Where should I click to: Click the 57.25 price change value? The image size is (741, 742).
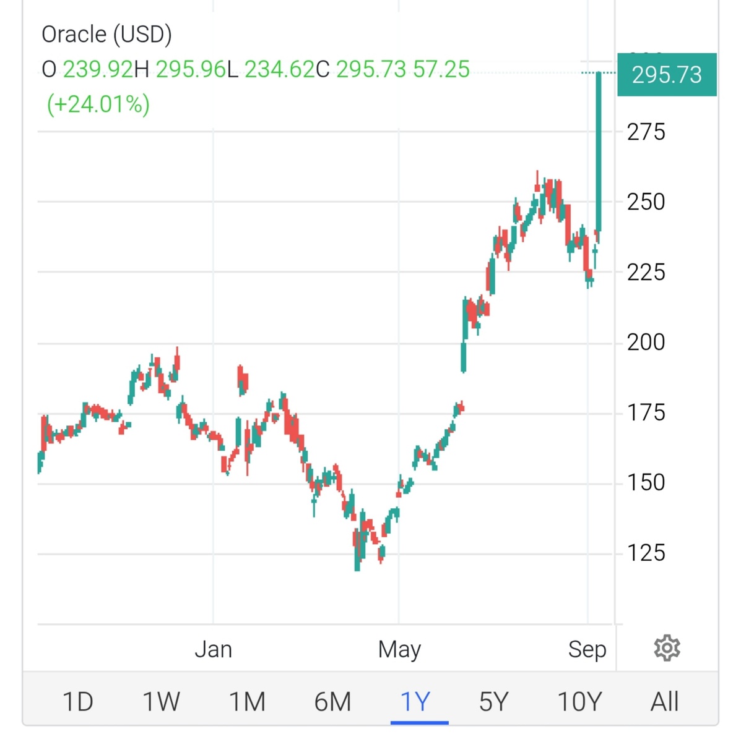point(441,69)
